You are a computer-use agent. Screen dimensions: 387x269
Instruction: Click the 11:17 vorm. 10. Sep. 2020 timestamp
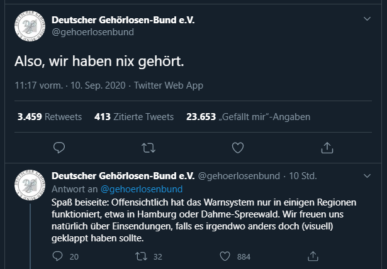point(68,85)
